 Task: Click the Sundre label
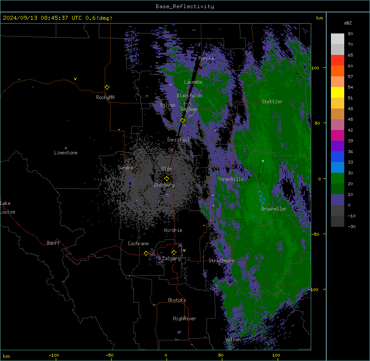[125, 168]
